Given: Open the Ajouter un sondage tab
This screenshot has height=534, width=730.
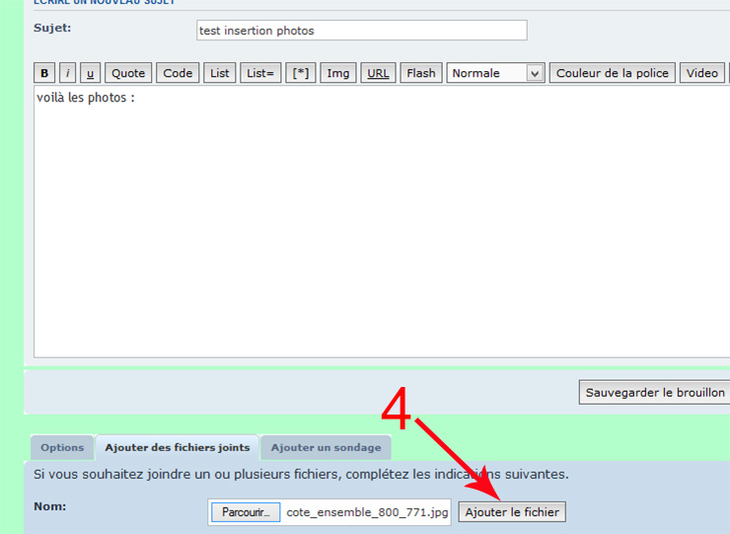Looking at the screenshot, I should pos(326,448).
